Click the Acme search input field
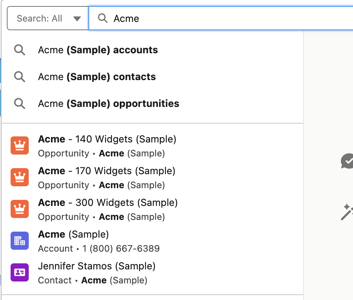 point(227,19)
